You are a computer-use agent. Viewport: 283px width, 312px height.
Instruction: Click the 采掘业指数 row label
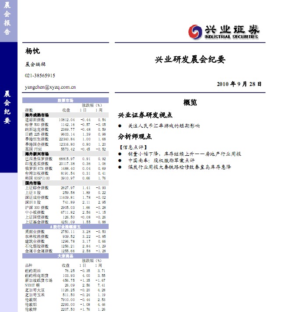(x=35, y=232)
